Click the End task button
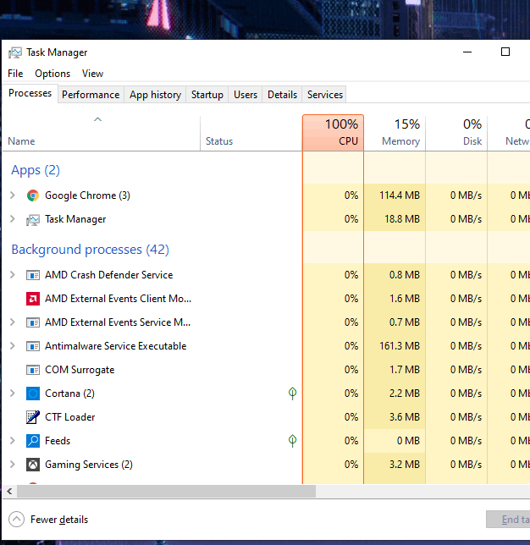Screen dimensions: 530x545 [508, 520]
